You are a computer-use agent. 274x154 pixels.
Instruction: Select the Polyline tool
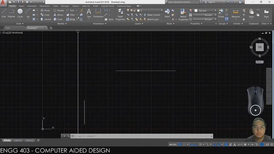click(x=11, y=13)
